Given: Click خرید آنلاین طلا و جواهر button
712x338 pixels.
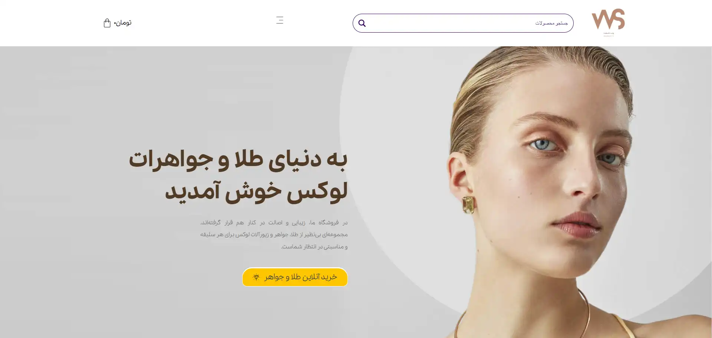Looking at the screenshot, I should [295, 277].
